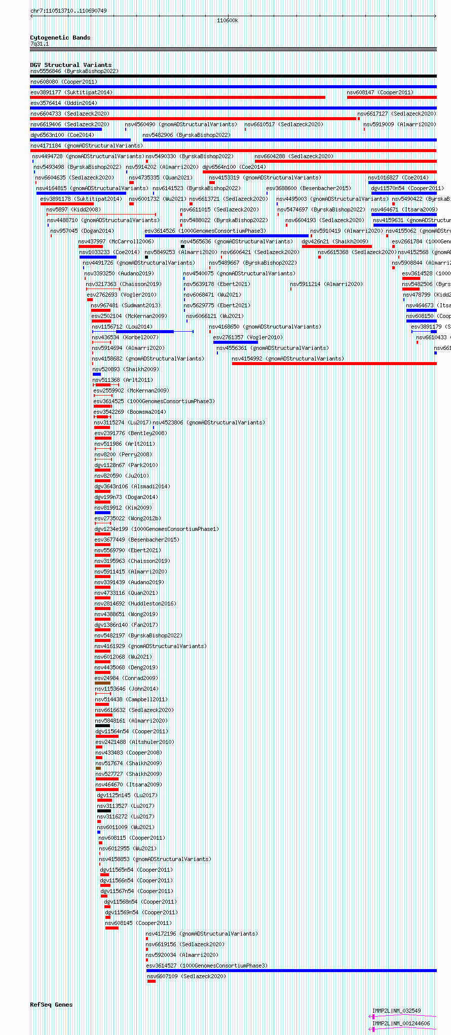This screenshot has height=1035, width=451.
Task: Open the RefSeq Genes track title
Action: [51, 1005]
